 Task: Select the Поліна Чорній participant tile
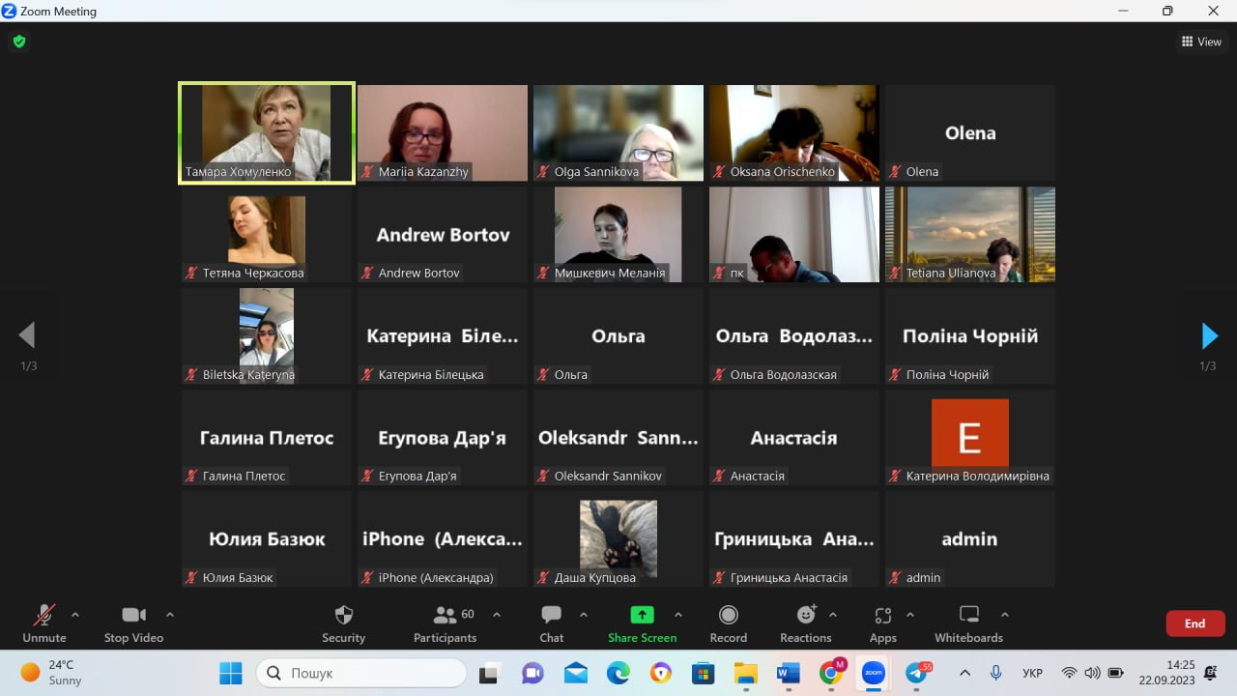(970, 336)
